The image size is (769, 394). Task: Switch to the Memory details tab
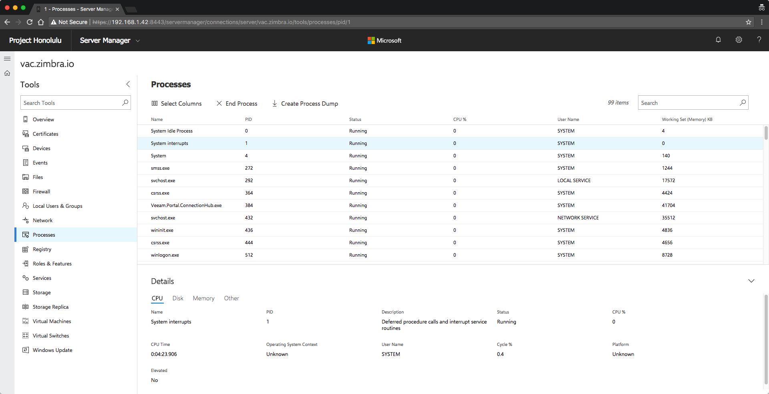pos(203,299)
